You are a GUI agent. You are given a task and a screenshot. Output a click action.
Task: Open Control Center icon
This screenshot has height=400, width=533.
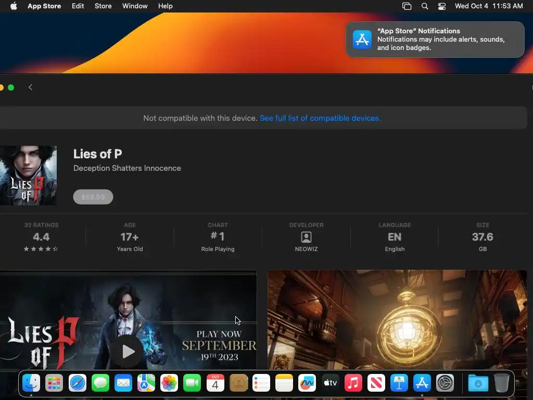(x=441, y=6)
